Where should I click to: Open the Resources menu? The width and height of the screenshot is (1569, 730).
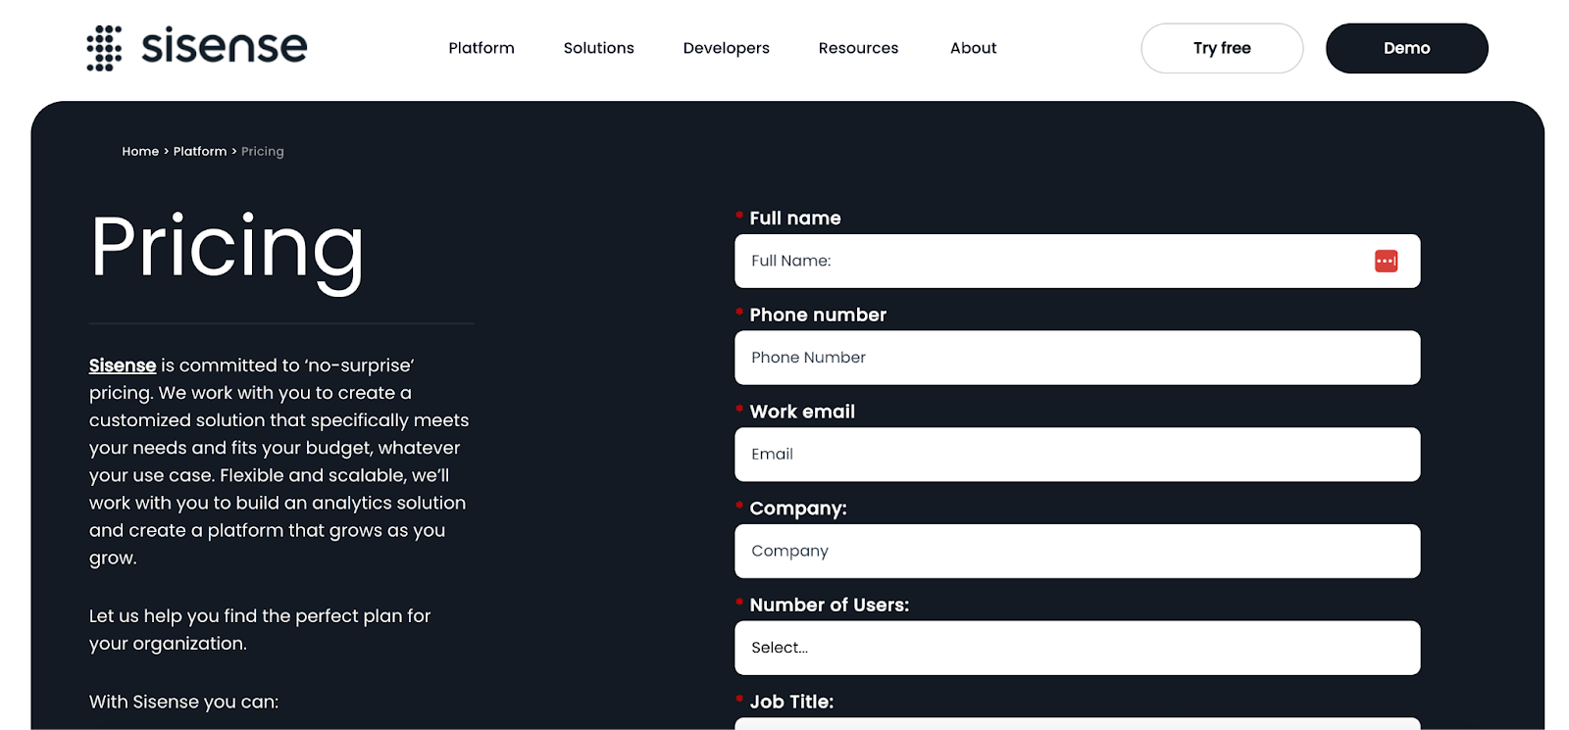[x=858, y=48]
